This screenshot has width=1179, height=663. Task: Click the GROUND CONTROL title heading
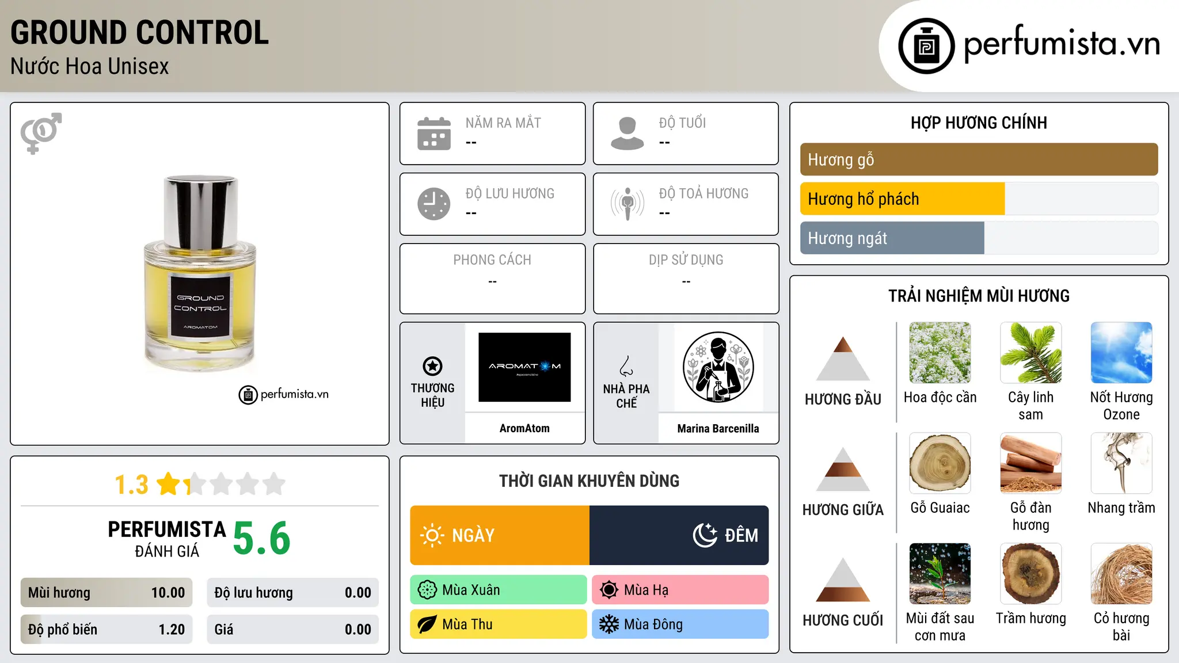click(139, 32)
